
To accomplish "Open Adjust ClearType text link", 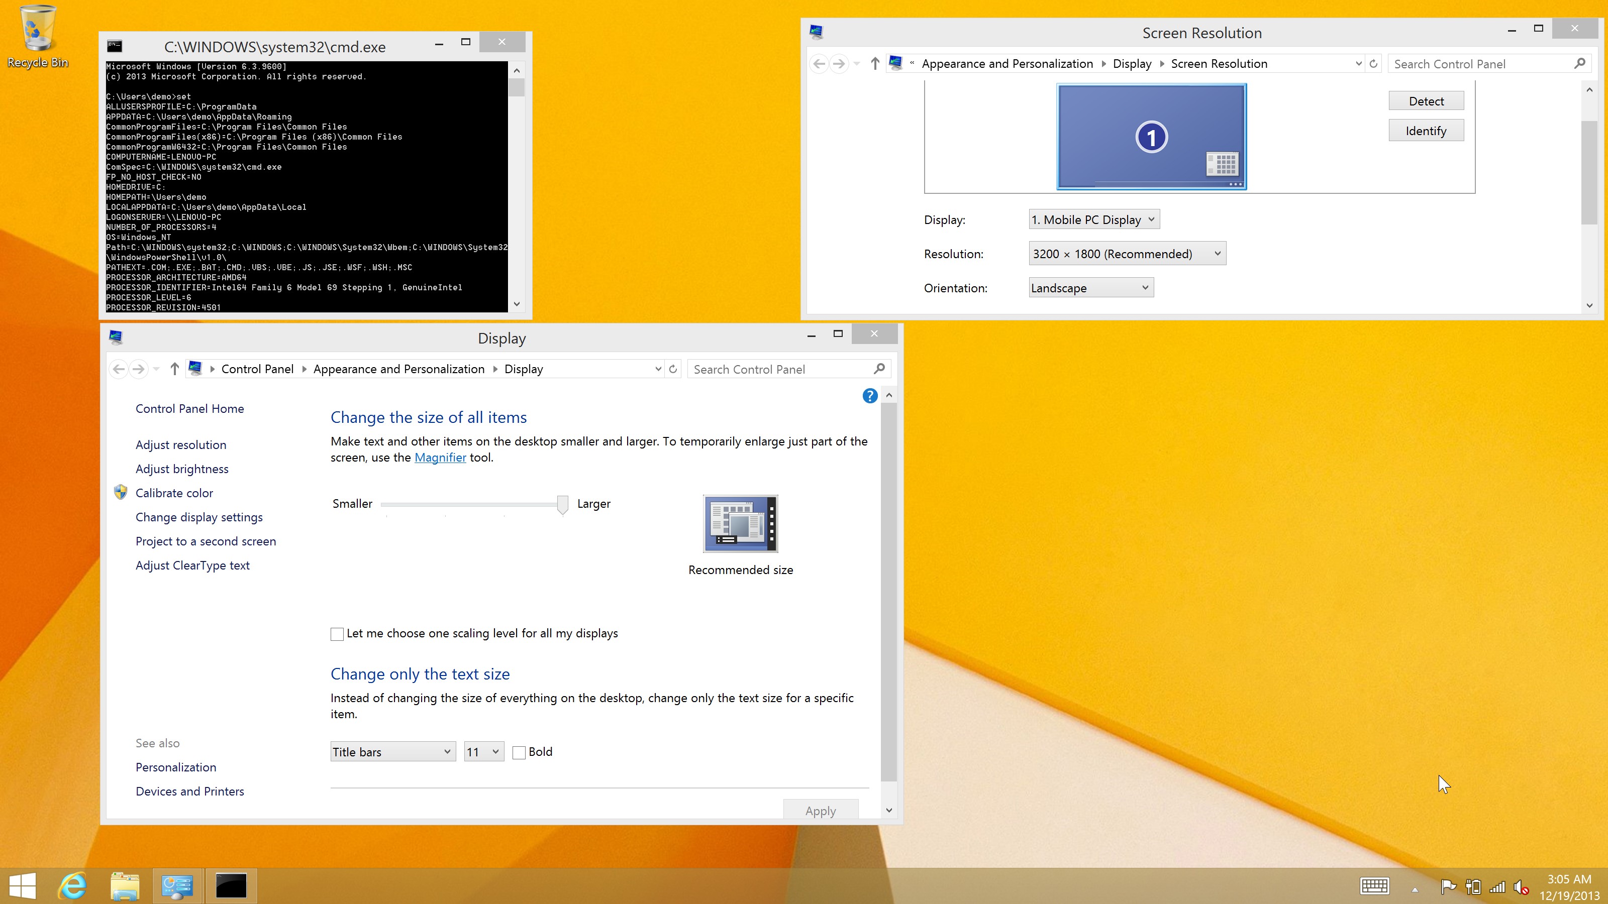I will 192,565.
